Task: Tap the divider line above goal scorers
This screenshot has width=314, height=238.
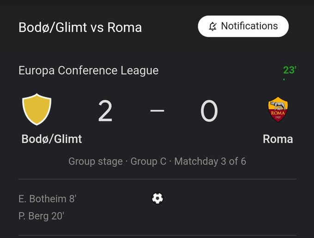Action: pyautogui.click(x=157, y=179)
